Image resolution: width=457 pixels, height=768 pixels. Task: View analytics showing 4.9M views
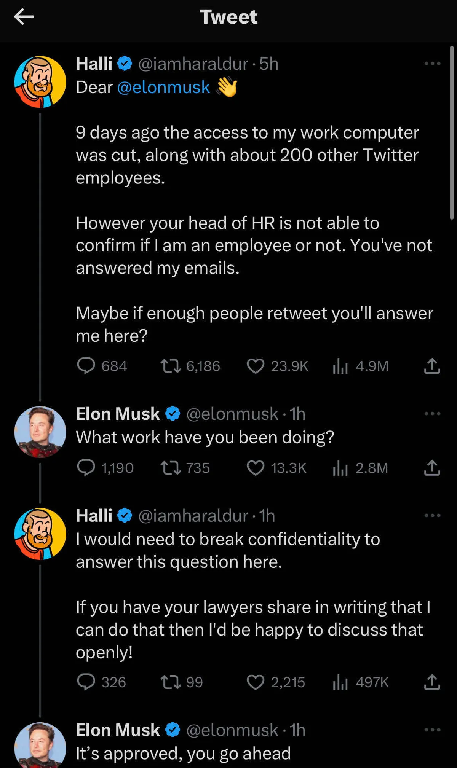coord(340,366)
